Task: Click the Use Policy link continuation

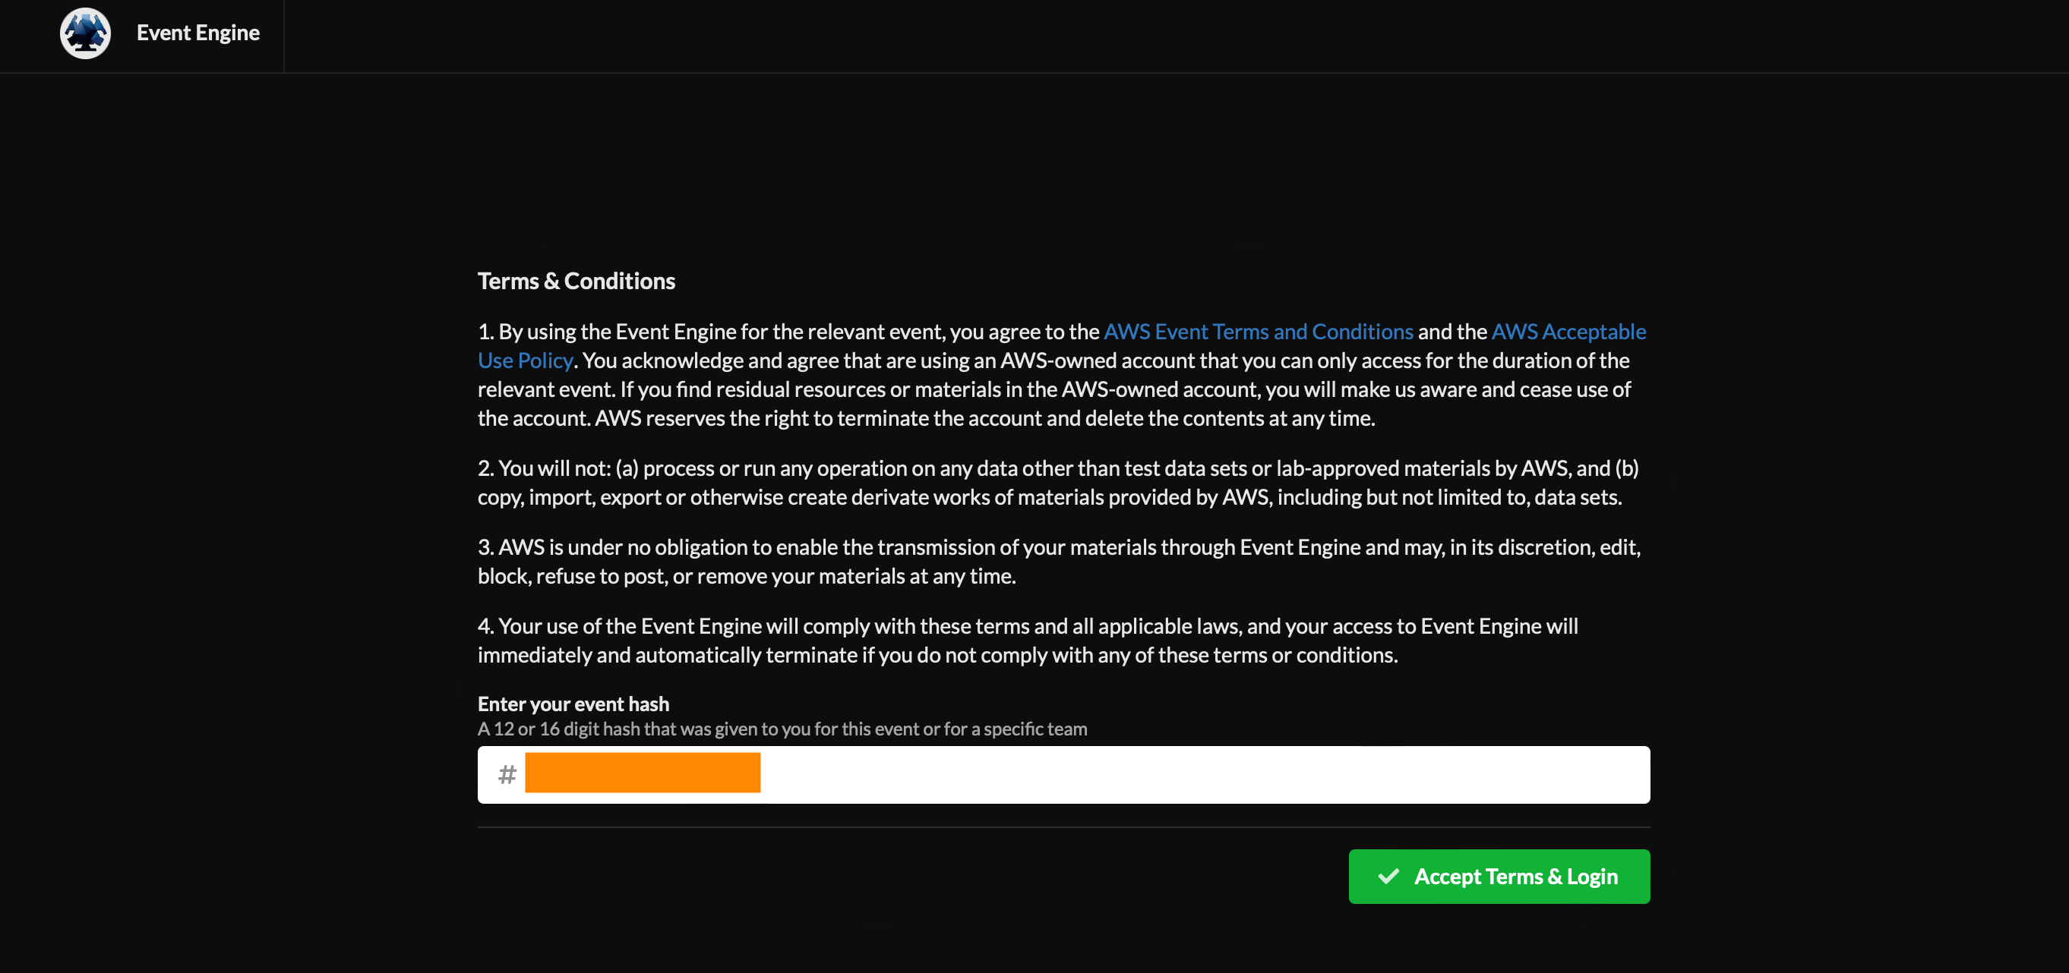Action: point(525,361)
